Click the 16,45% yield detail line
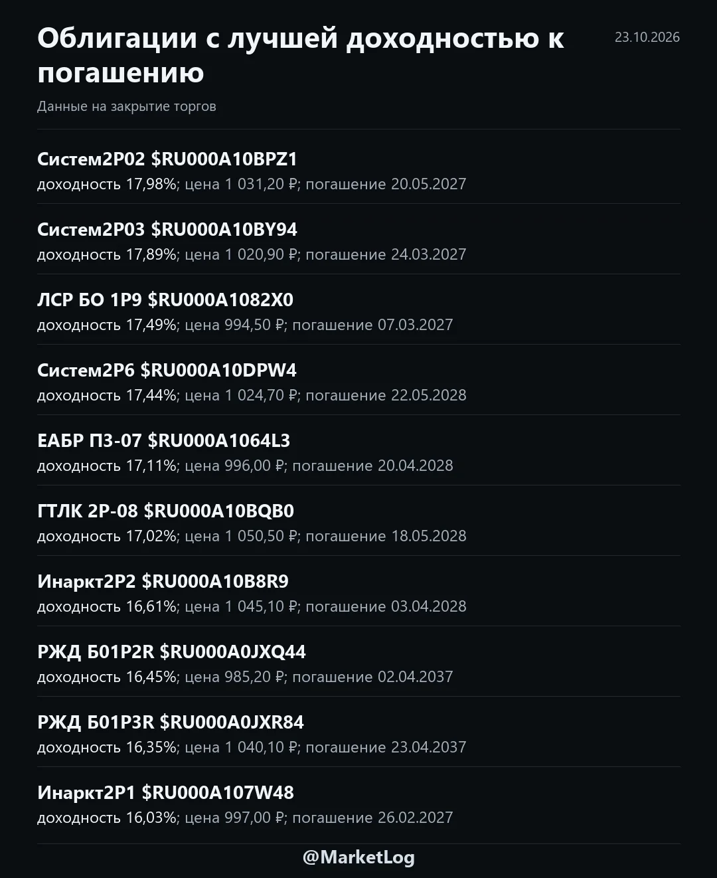717x878 pixels. (245, 677)
